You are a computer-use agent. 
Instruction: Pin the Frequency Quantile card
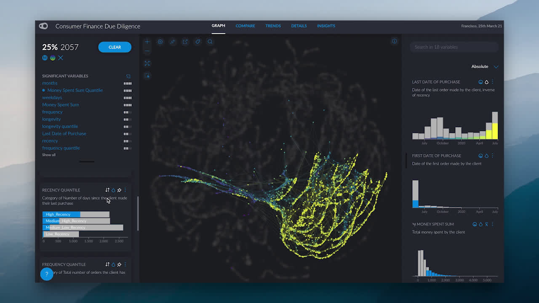(119, 264)
